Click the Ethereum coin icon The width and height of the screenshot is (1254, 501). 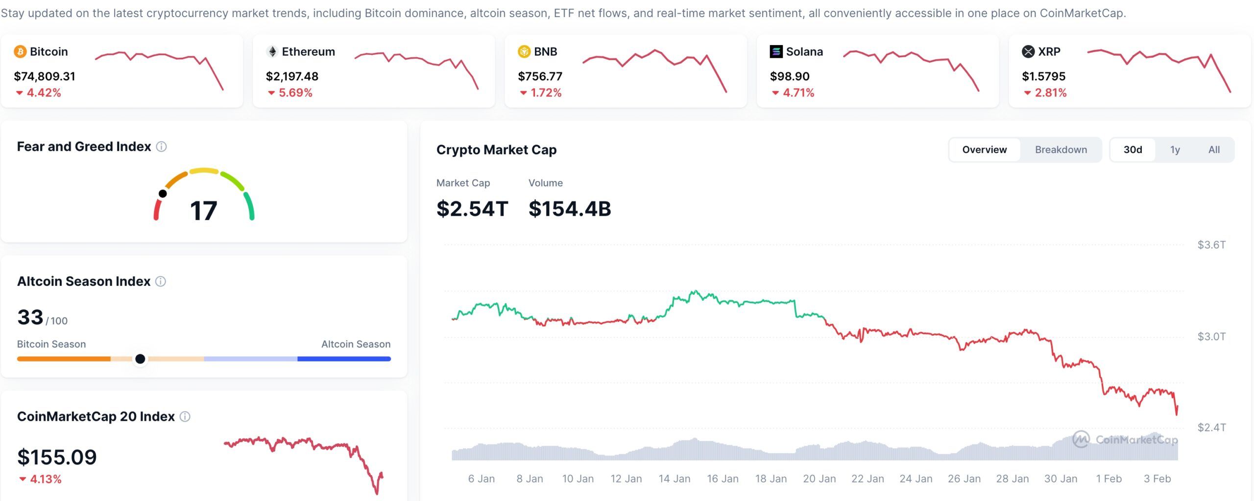(272, 51)
